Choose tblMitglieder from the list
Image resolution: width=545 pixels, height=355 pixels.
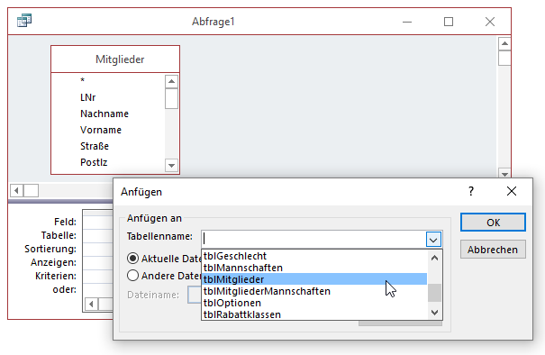coord(314,279)
